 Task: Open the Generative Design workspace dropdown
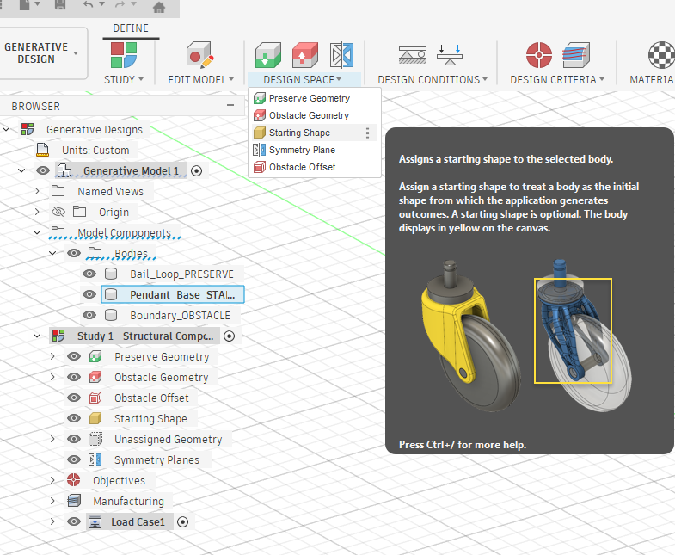(x=42, y=53)
